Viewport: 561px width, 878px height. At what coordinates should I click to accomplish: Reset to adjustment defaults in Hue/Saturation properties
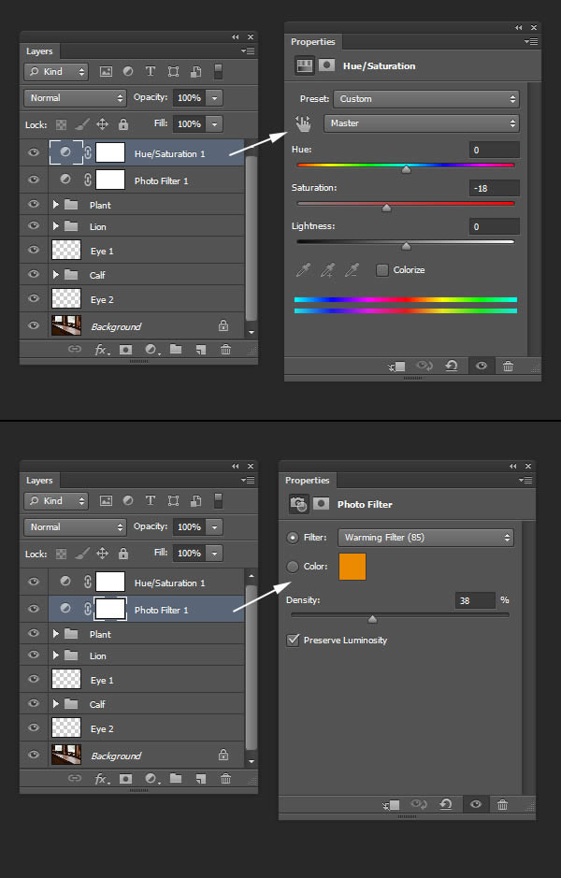(x=452, y=366)
